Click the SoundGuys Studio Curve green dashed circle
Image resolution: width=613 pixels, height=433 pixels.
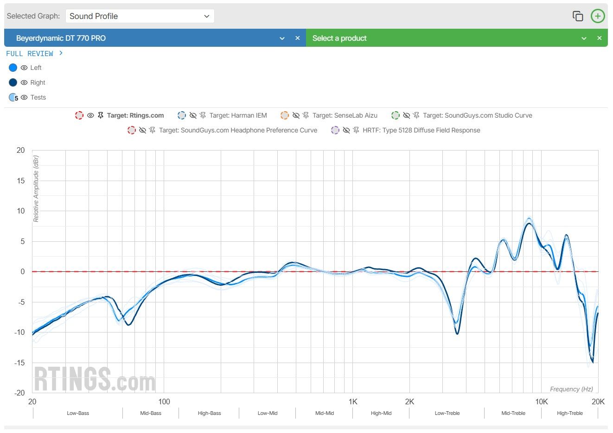coord(396,115)
